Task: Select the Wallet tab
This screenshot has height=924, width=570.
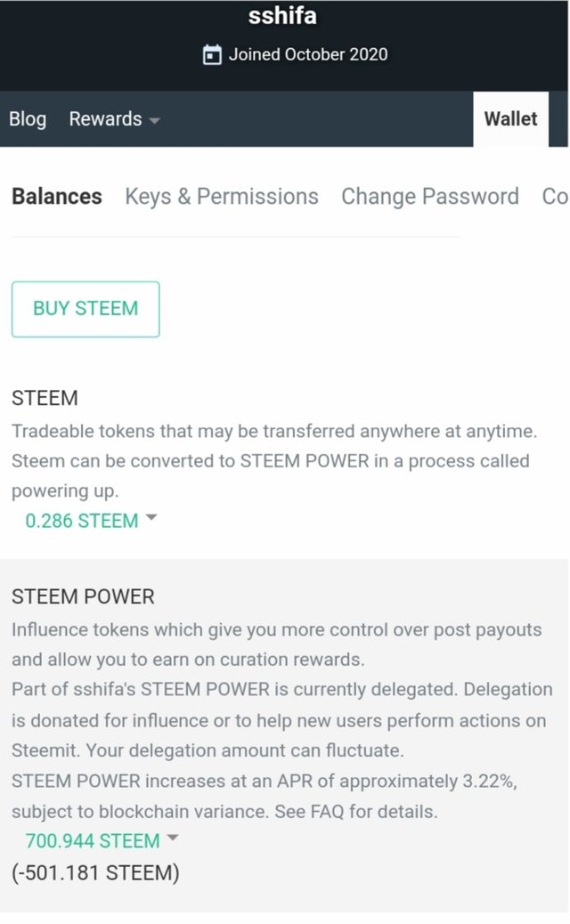Action: [x=510, y=119]
